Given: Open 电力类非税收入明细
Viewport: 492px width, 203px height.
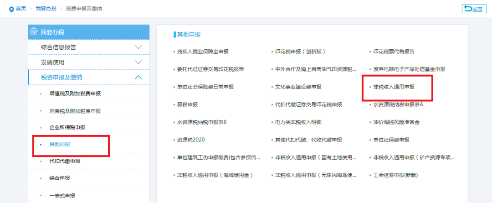Looking at the screenshot, I should pos(298,122).
